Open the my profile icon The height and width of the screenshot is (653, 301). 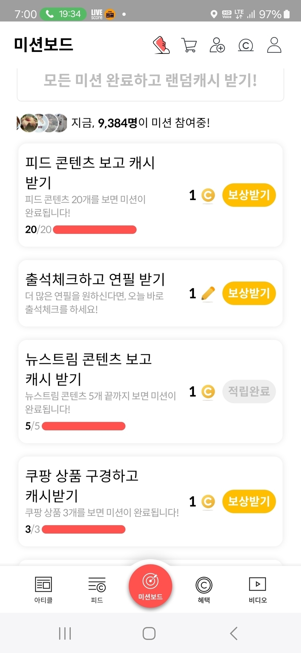274,45
